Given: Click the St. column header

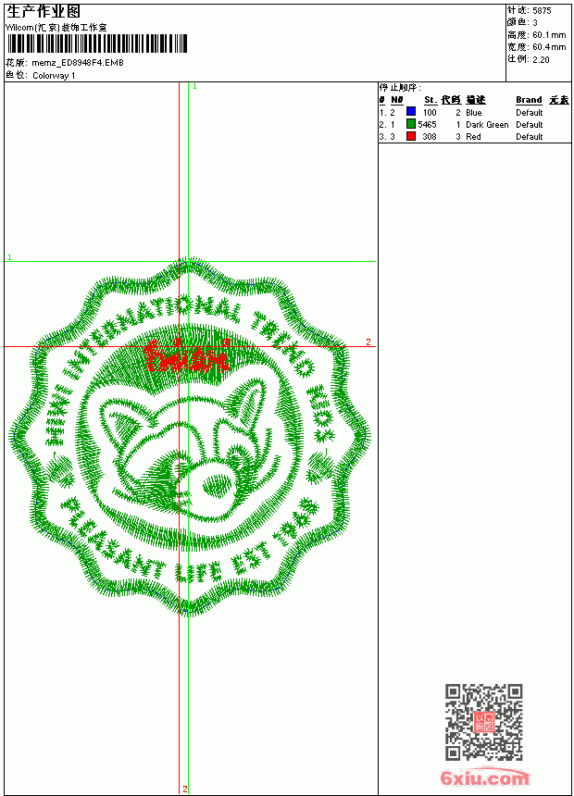Looking at the screenshot, I should [x=430, y=100].
